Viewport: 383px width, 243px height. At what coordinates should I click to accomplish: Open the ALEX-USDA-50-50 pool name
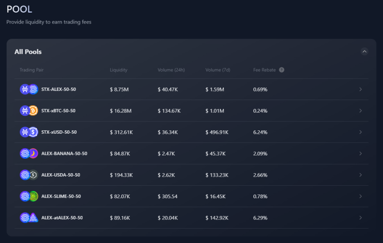(x=61, y=175)
